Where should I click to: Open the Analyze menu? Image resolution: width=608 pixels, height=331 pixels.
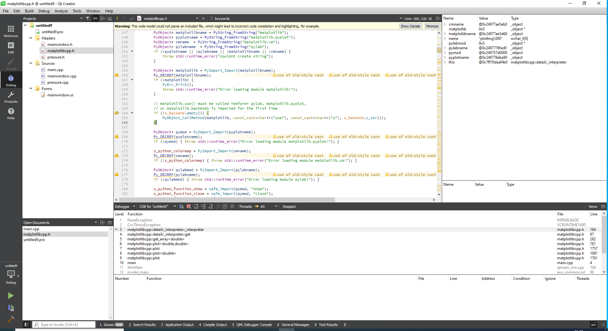pyautogui.click(x=61, y=11)
